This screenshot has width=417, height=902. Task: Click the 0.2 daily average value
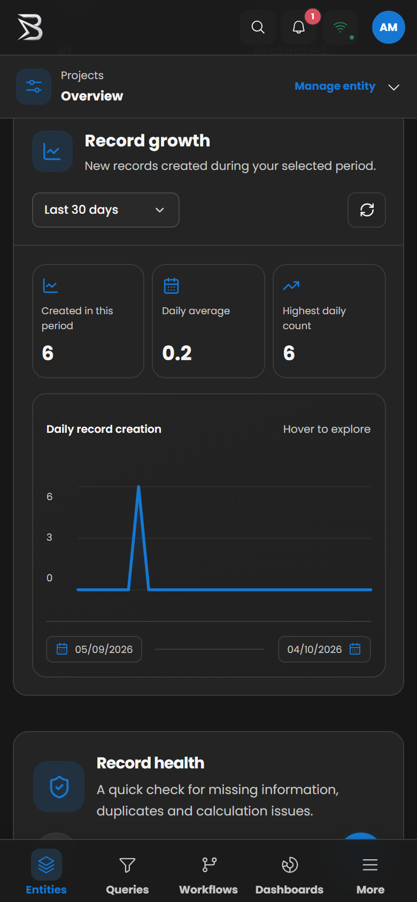(x=177, y=353)
